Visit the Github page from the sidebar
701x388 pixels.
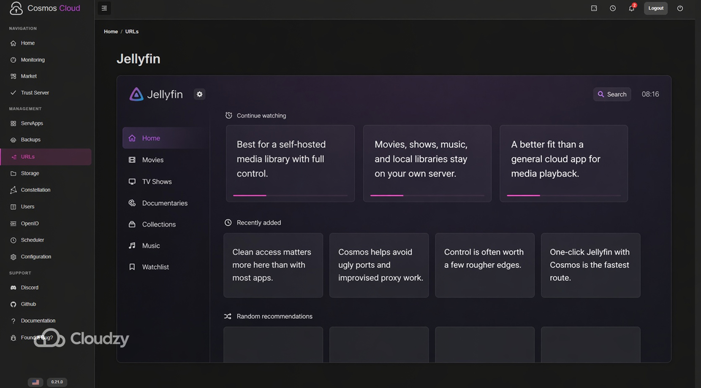[x=28, y=304]
